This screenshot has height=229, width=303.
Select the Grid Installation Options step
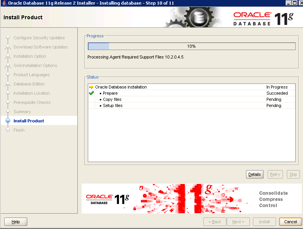[x=35, y=65]
